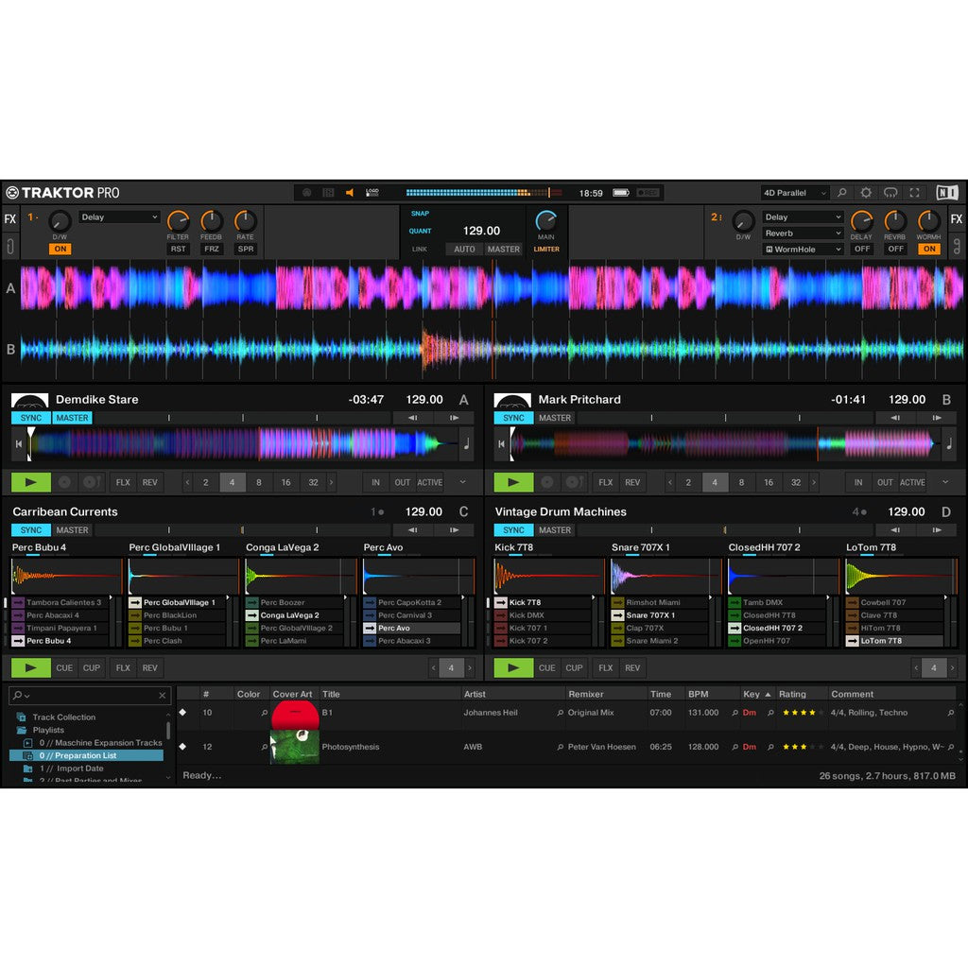Enable the REC recording icon
Screen dimensions: 968x968
(x=306, y=192)
